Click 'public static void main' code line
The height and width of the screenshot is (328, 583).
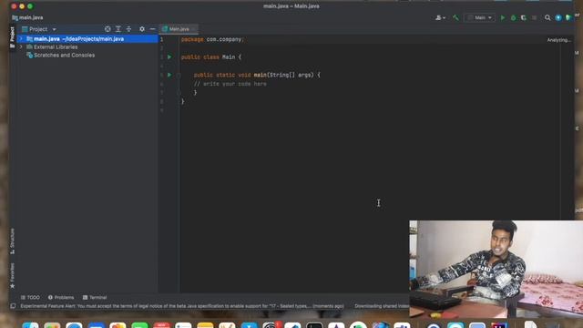pos(257,75)
